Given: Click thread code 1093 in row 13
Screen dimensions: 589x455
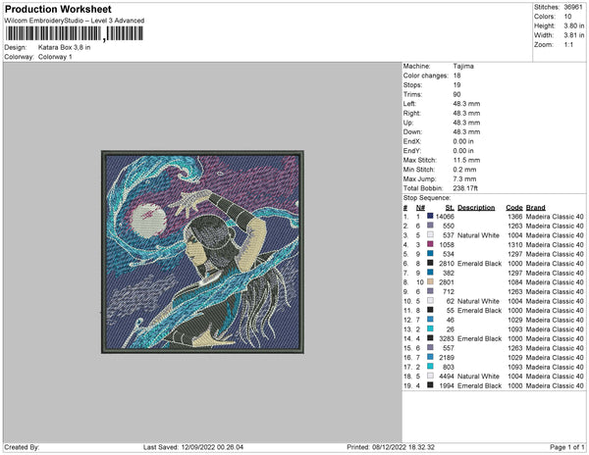Looking at the screenshot, I should tap(515, 329).
